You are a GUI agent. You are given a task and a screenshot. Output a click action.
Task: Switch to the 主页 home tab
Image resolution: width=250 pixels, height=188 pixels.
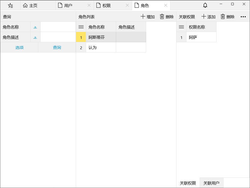click(31, 5)
